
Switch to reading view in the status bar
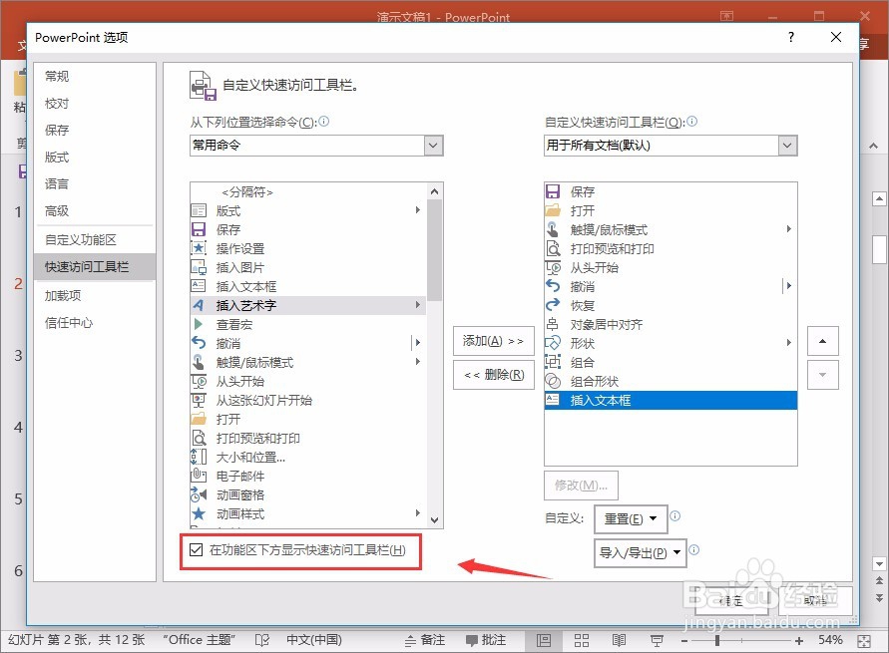click(x=620, y=641)
